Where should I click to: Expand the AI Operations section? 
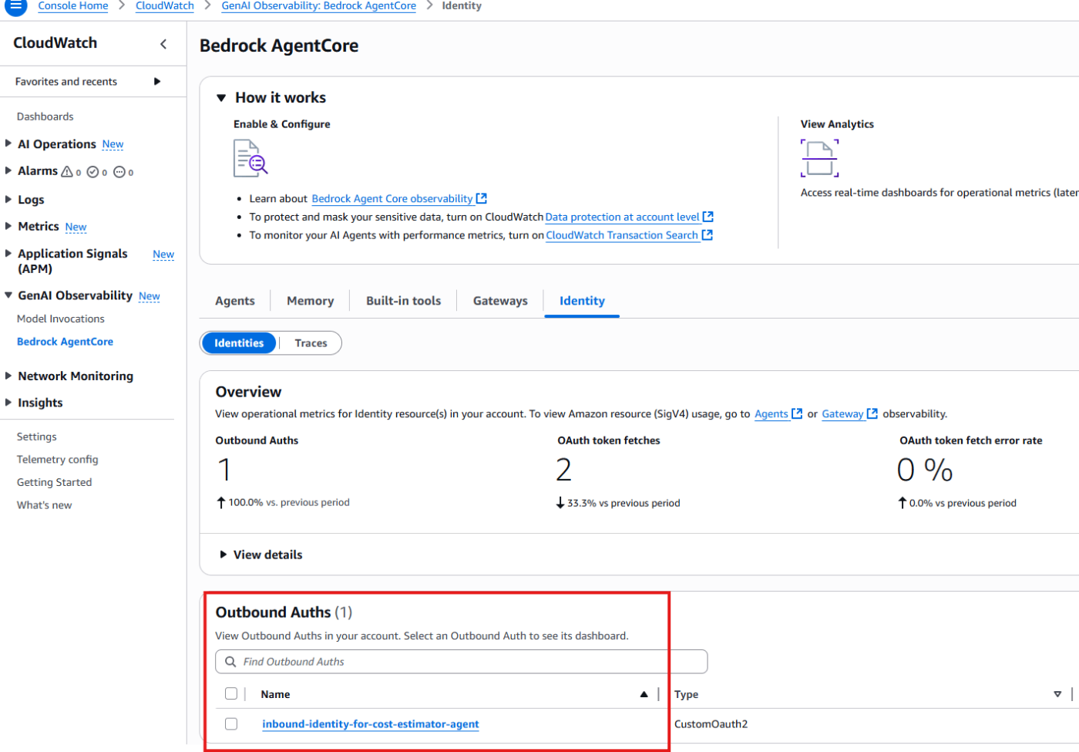(x=8, y=143)
